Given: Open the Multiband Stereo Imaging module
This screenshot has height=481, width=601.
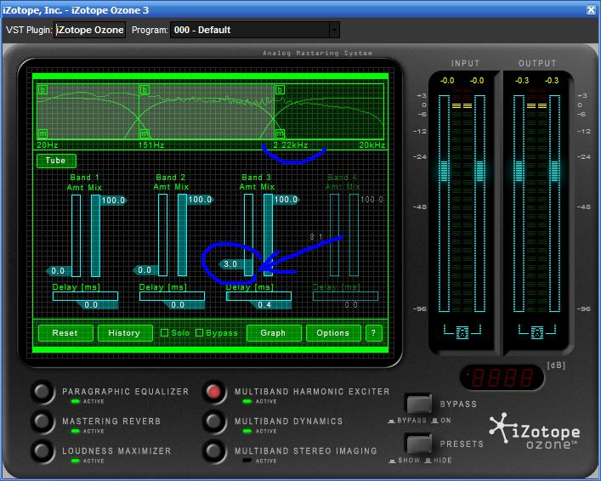Looking at the screenshot, I should point(214,451).
